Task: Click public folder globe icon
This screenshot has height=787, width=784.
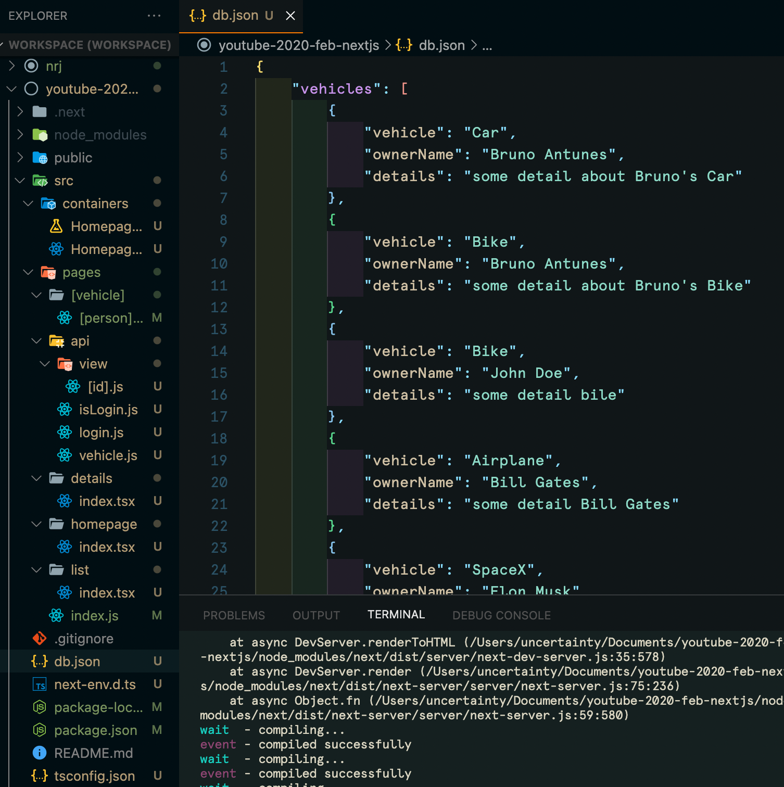Action: coord(40,157)
